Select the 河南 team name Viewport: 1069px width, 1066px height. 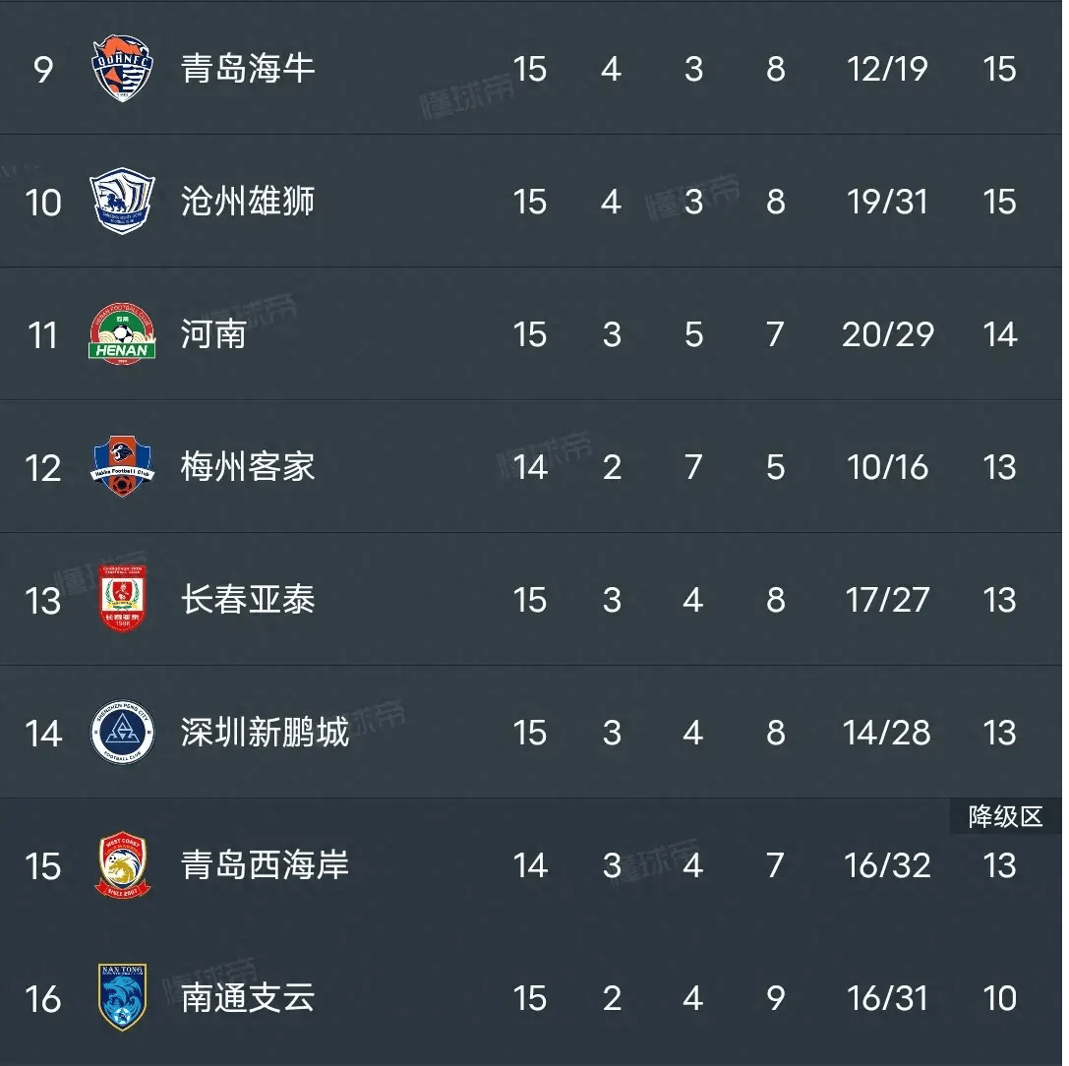click(x=213, y=334)
